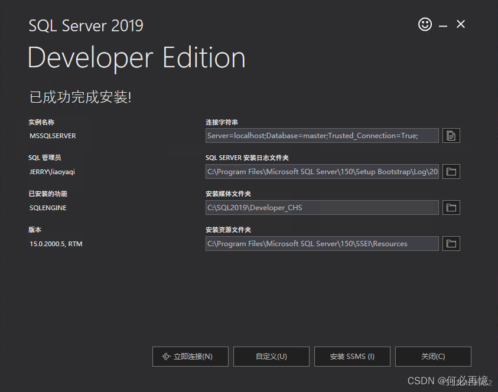
Task: Click the SQLENGINE installed feature text
Action: click(48, 208)
